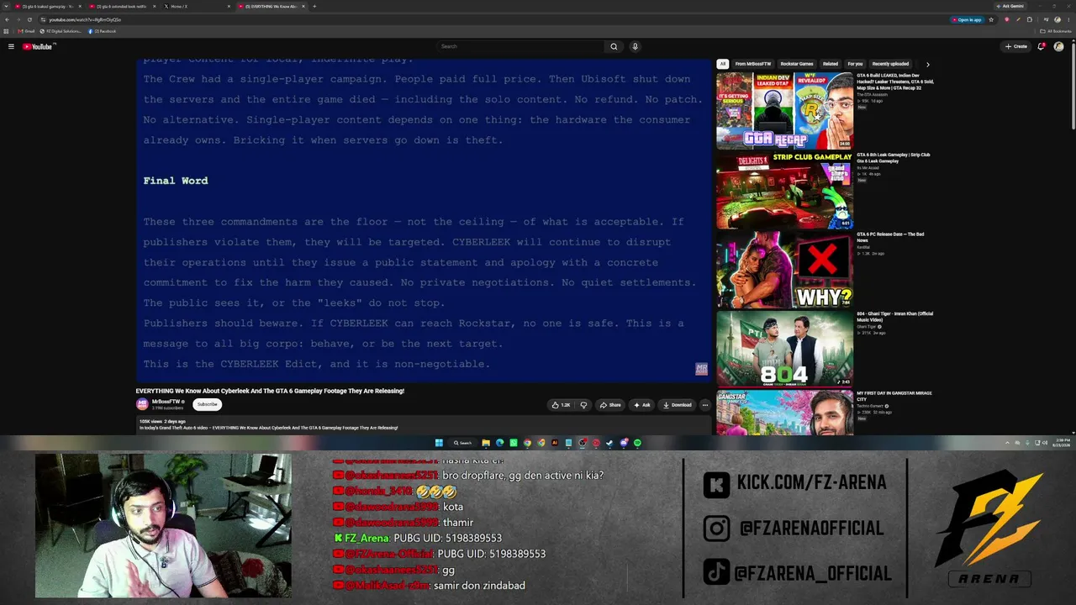Show more filter chips with the right arrow
Screen dimensions: 1076x605
[927, 64]
